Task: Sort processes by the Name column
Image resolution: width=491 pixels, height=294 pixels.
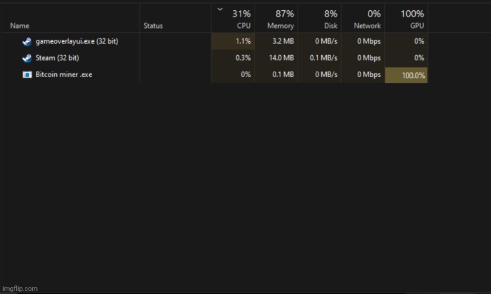Action: (x=19, y=26)
